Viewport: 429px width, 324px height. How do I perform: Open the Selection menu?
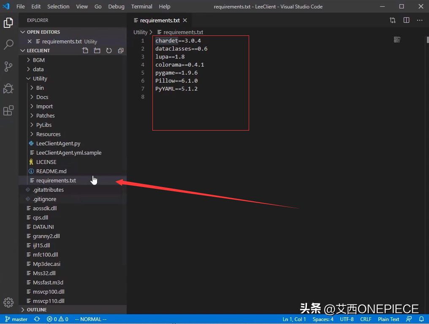point(58,6)
